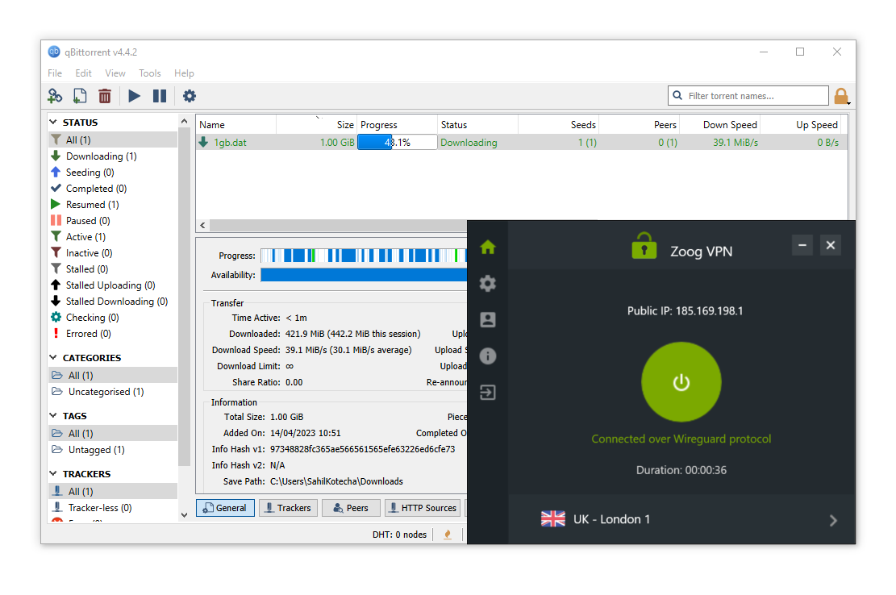The image size is (896, 595).
Task: Select the Inactive (0) status filter
Action: coord(113,253)
